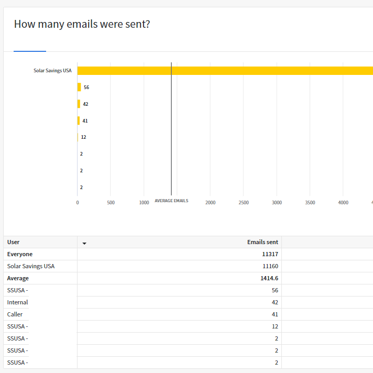373x373 pixels.
Task: Click the report title about emails sent
Action: [x=82, y=24]
